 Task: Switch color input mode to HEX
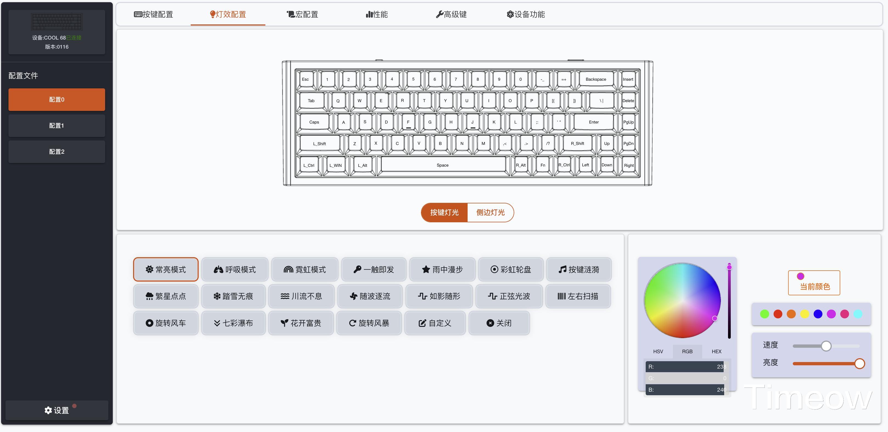716,351
